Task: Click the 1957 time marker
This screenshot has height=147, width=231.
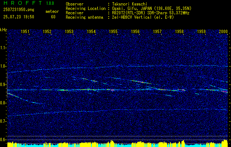Action: click(157, 31)
